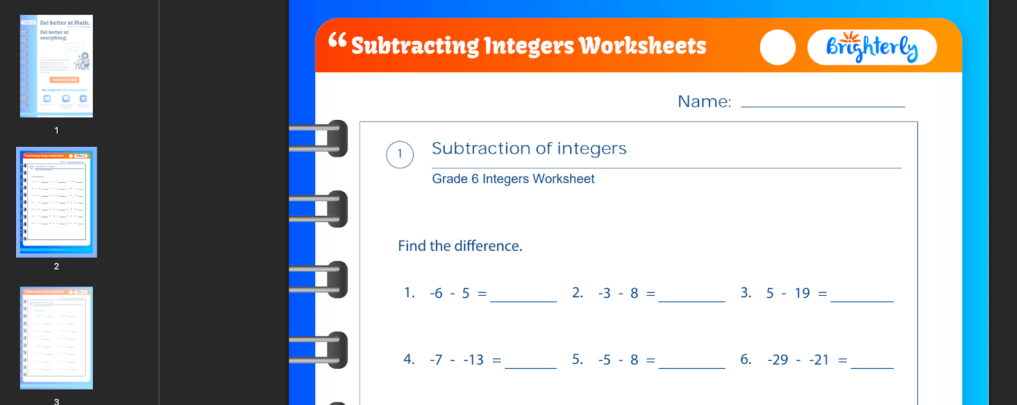This screenshot has height=405, width=1017.
Task: Click the orange header banner on page 2 thumbnail
Action: [x=56, y=154]
